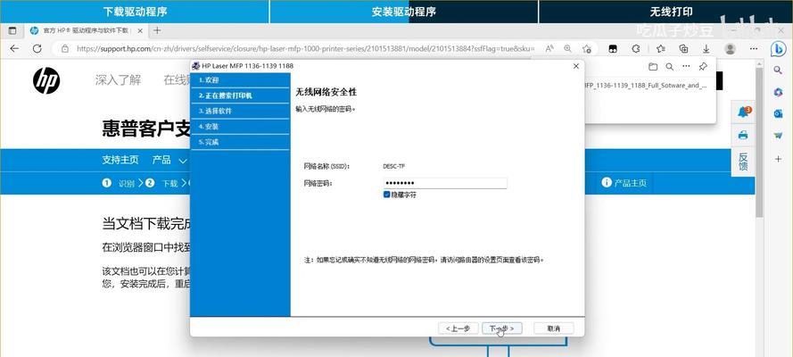Screen dimensions: 793x357
Task: Open the Microsoft 365 sidebar icon
Action: coord(779,92)
